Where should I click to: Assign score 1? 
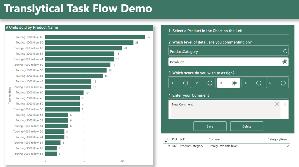(x=180, y=83)
